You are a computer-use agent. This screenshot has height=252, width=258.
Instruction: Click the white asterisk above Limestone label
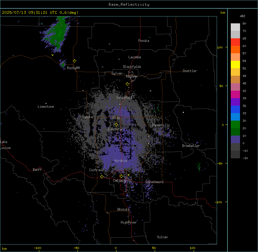46,104
